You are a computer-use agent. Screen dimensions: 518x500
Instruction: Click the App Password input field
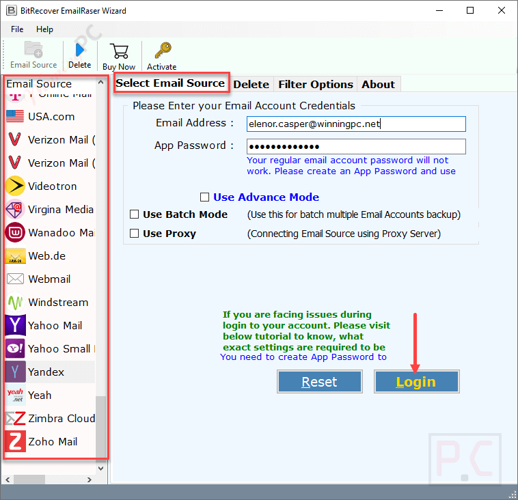tap(356, 146)
